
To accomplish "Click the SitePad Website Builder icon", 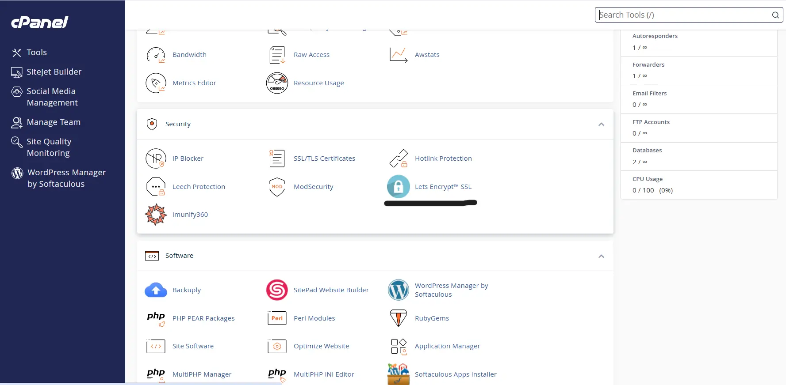I will [277, 290].
